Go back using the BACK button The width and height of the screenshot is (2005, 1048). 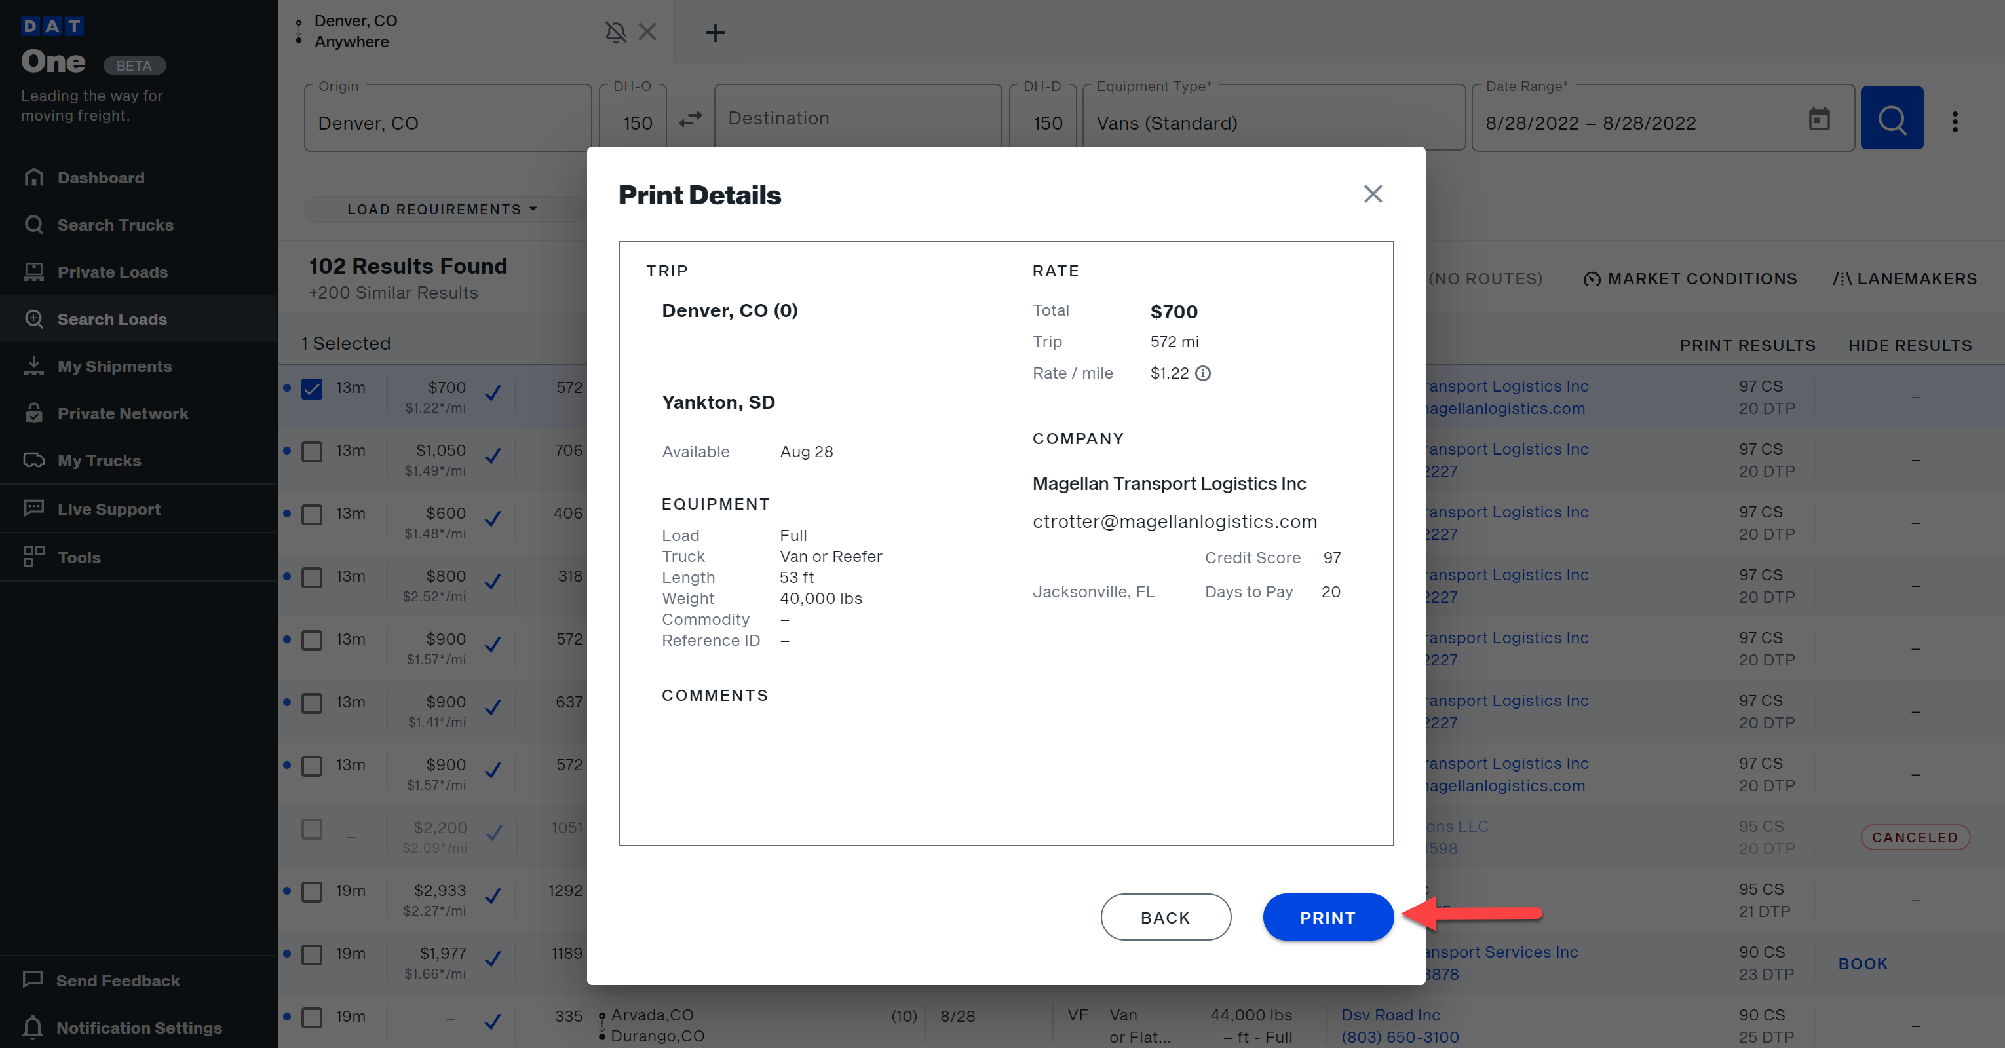1165,917
